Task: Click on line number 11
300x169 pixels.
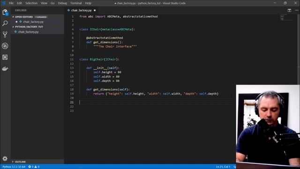Action: click(72, 60)
